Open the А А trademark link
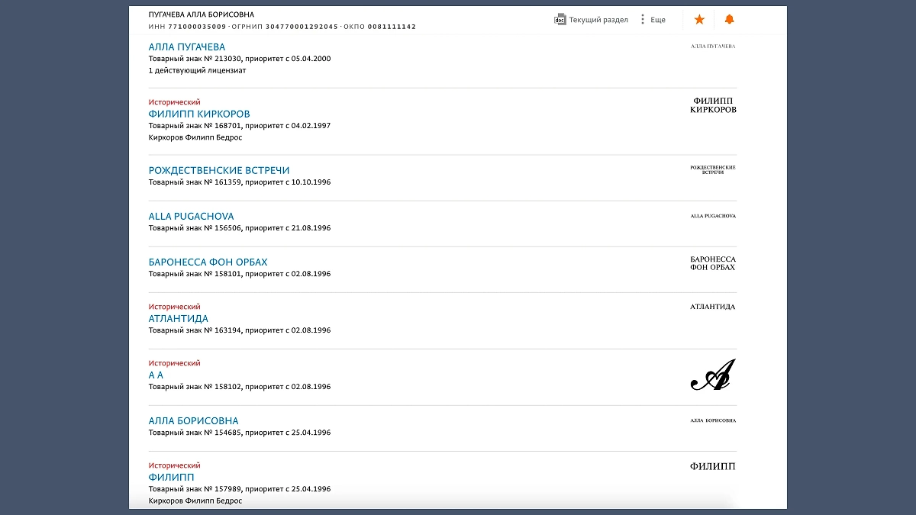The width and height of the screenshot is (916, 515). (156, 375)
